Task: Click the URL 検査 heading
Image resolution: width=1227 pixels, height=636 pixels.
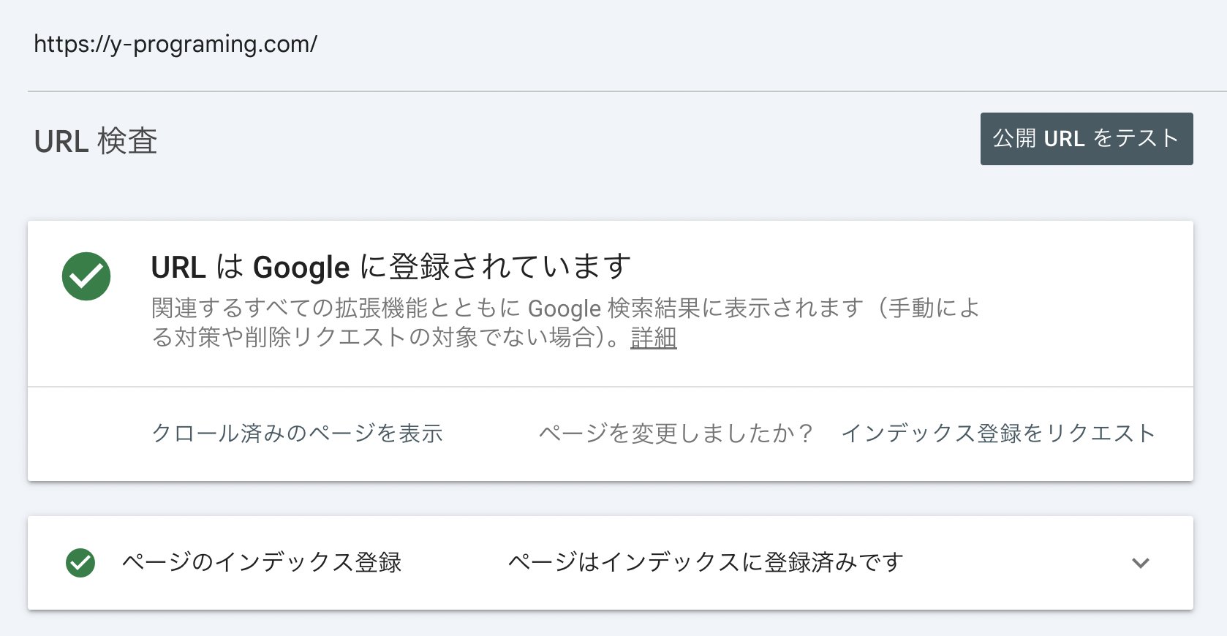Action: (96, 141)
